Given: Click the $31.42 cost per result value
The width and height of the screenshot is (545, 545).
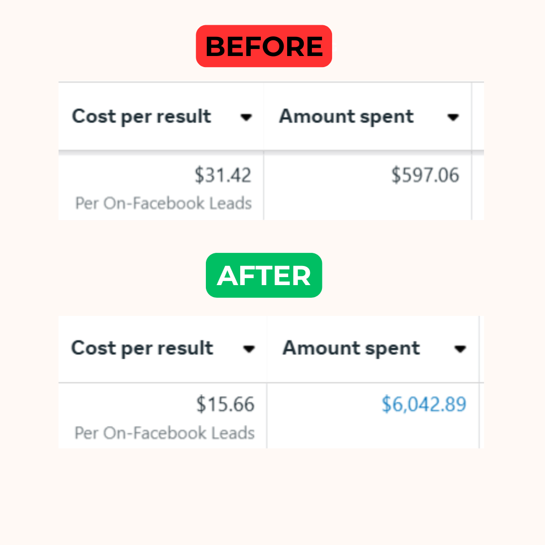Looking at the screenshot, I should pyautogui.click(x=223, y=175).
